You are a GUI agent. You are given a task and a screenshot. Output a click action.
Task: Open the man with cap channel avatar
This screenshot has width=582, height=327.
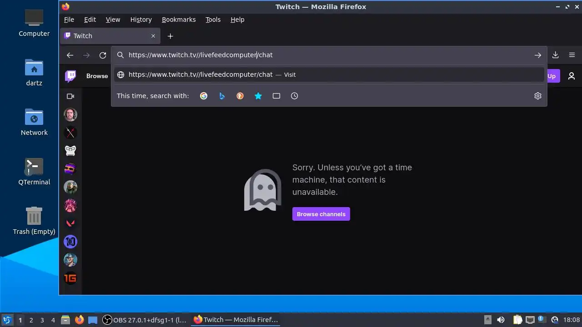coord(70,260)
